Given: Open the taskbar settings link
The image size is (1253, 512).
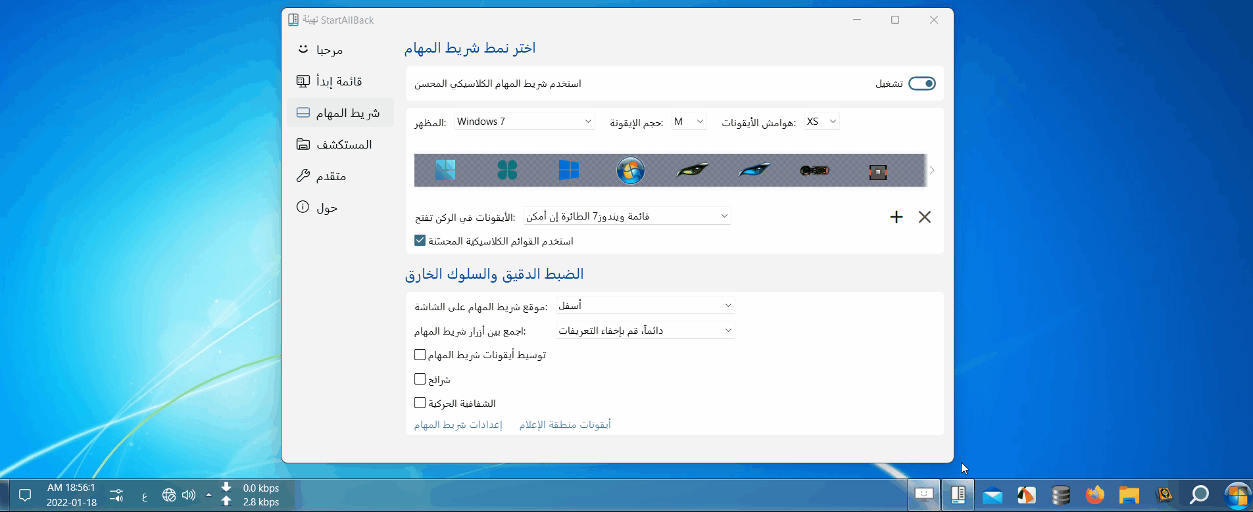Looking at the screenshot, I should pos(458,425).
